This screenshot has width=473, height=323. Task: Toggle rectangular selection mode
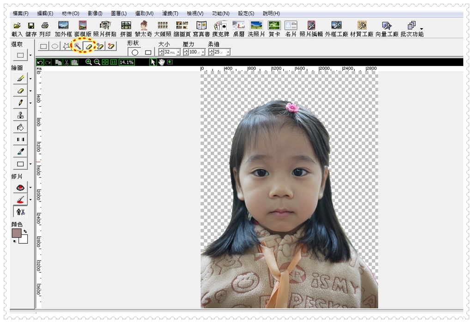click(x=43, y=46)
